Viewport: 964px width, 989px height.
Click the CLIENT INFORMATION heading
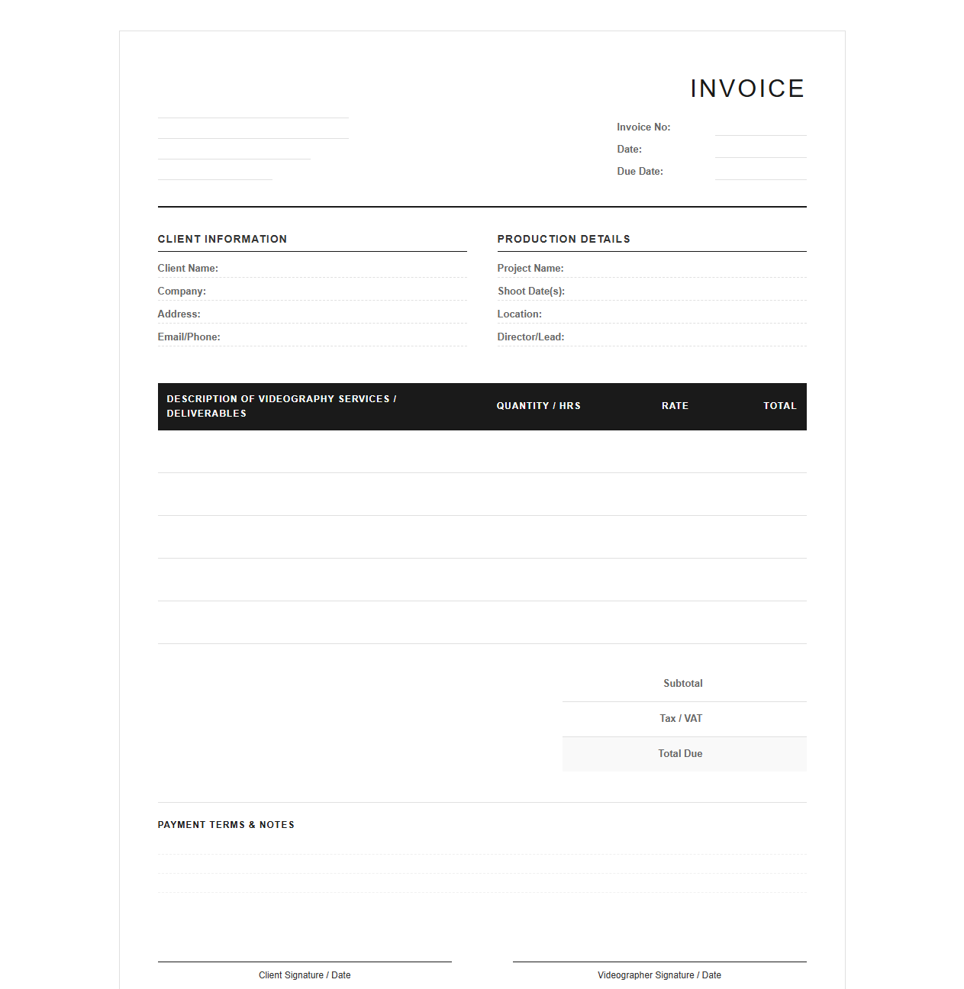tap(222, 239)
